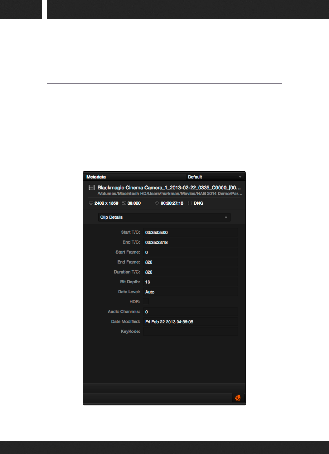Screen dimensions: 329x454
Task: Click the Start T/C field
Action: [x=190, y=232]
